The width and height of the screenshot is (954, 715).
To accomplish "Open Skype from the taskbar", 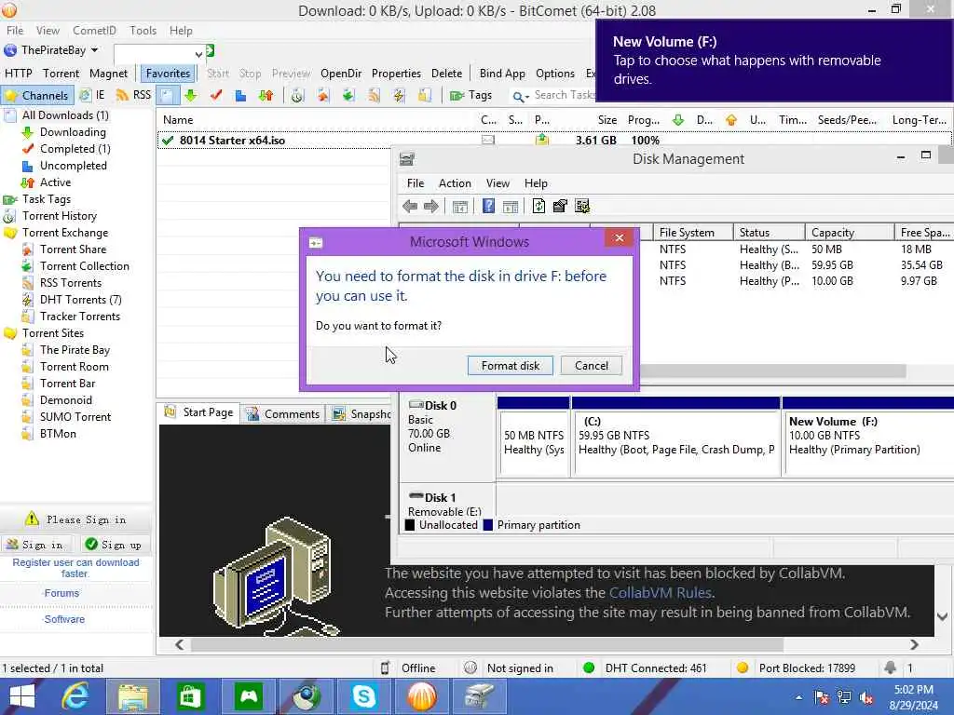I will tap(364, 696).
